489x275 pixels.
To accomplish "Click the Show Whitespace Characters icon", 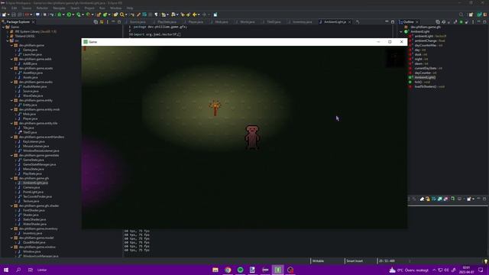I will tap(156, 15).
